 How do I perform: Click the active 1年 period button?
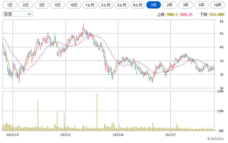pos(154,5)
